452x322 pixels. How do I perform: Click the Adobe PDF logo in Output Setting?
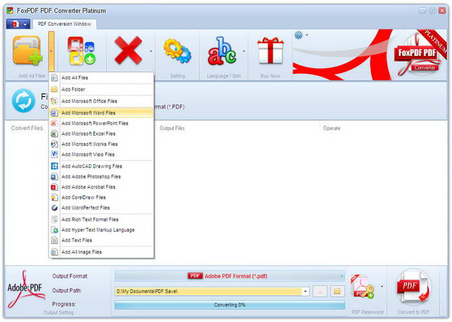pyautogui.click(x=25, y=289)
